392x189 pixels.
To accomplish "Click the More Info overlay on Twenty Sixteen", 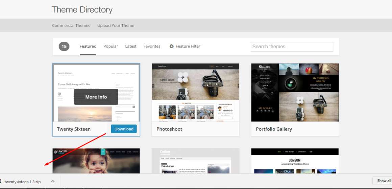I will 96,97.
